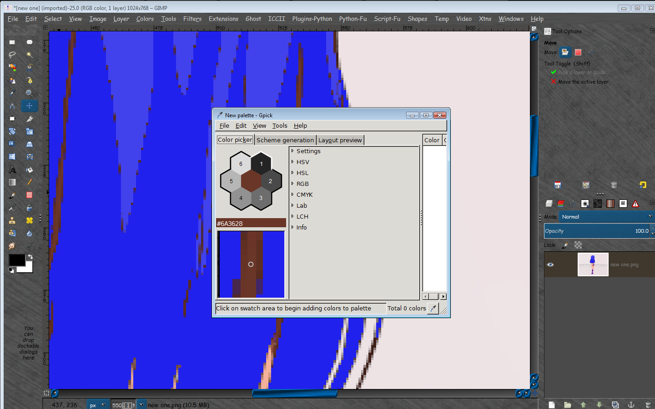Create a new layer with page icon

coord(552,404)
